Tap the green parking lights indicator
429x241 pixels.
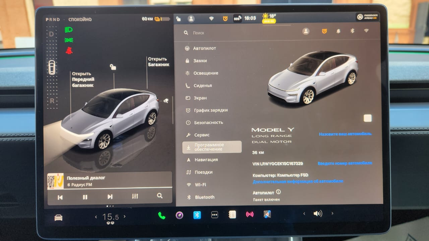(x=69, y=40)
